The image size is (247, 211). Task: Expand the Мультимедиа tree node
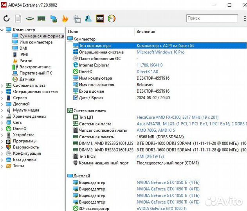2,110
